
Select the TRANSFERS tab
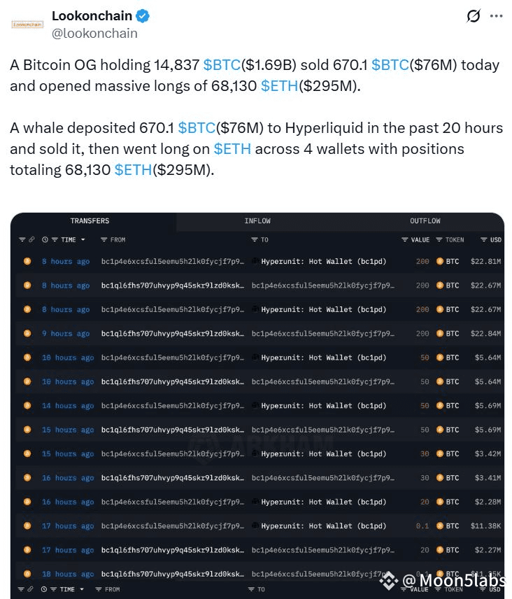pyautogui.click(x=90, y=221)
